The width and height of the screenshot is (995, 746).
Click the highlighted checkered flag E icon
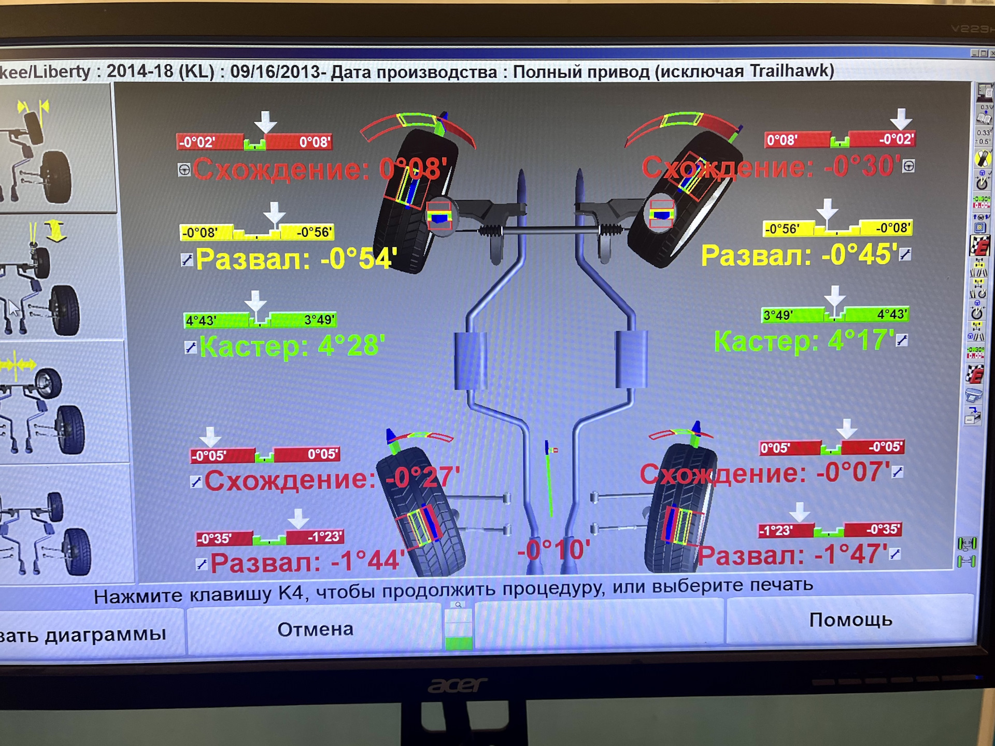point(980,246)
